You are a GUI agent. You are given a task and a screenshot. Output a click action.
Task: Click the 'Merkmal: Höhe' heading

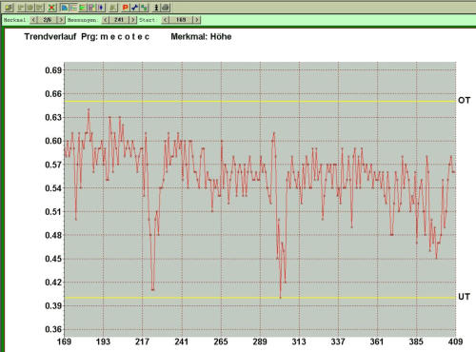coord(201,36)
